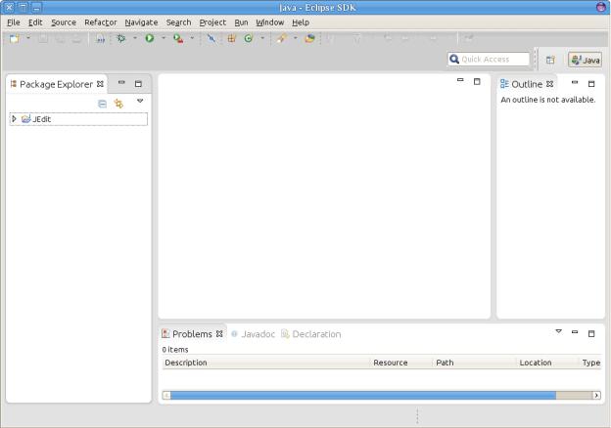Click the scrollbar right arrow in Problems
611x428 pixels.
pyautogui.click(x=596, y=396)
